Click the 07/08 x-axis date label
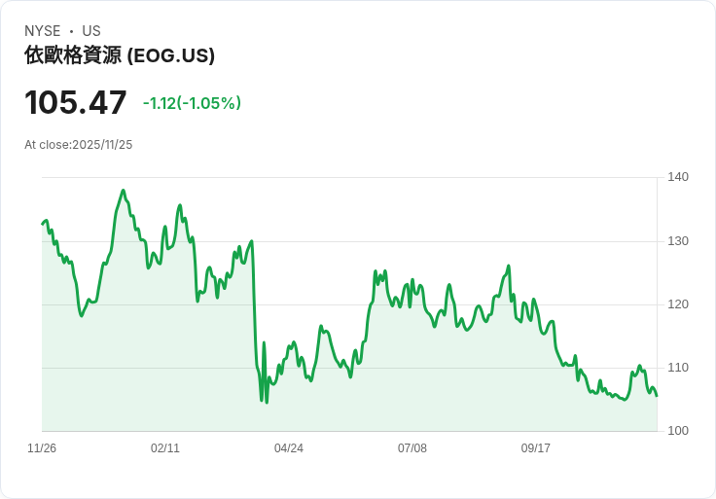Viewport: 716px width, 499px height. 412,447
